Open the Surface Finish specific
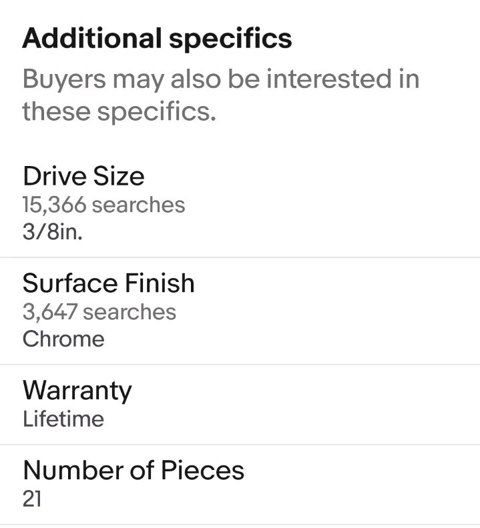Image resolution: width=480 pixels, height=528 pixels. pos(240,311)
